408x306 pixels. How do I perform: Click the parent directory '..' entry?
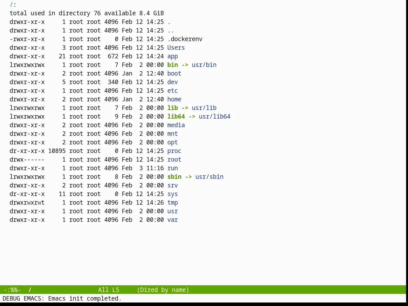coord(171,30)
